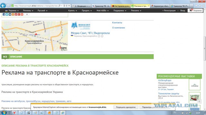Viewport: 206px width, 115px height.
Task: Open the address bar dropdown arrow
Action: (61, 6)
